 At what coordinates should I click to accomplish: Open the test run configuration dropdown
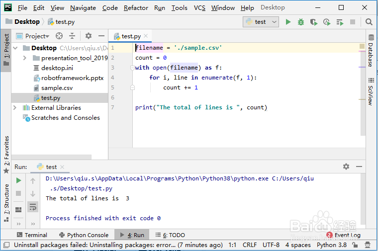[x=261, y=22]
